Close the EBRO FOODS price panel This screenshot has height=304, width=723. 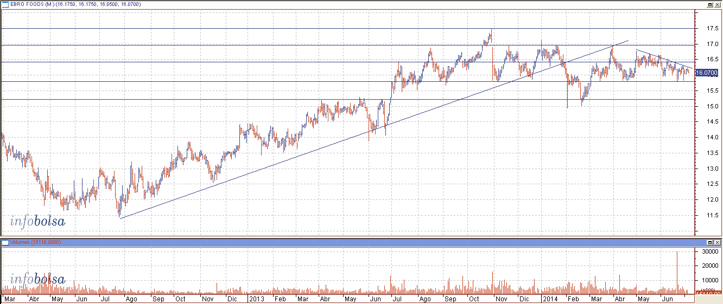(718, 4)
